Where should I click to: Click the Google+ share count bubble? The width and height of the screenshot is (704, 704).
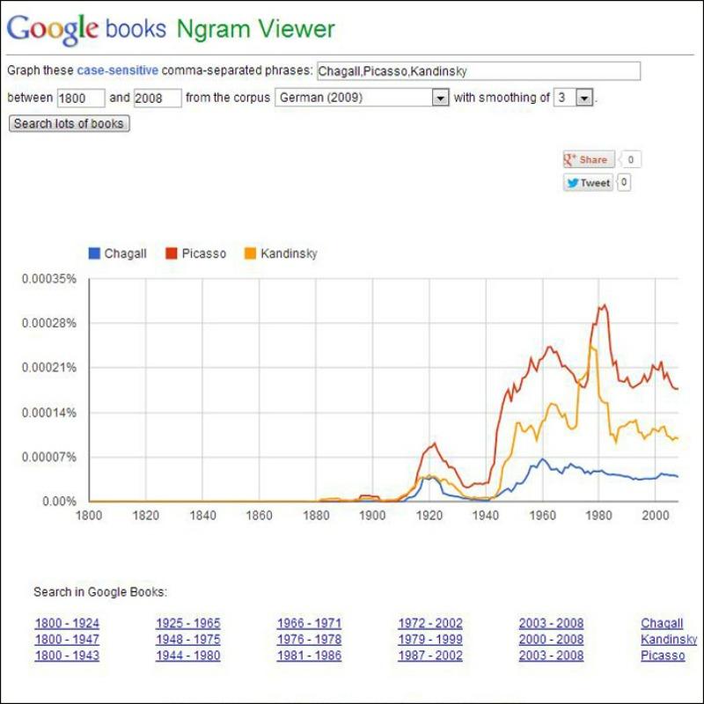coord(630,159)
